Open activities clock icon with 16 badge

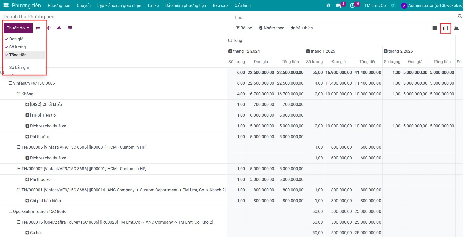pos(352,5)
